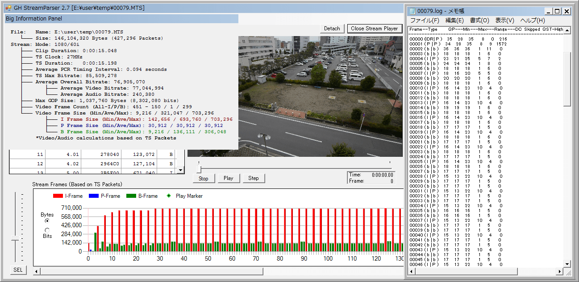
Task: Click the Notepad vertical scroll down arrow
Action: pos(567,264)
